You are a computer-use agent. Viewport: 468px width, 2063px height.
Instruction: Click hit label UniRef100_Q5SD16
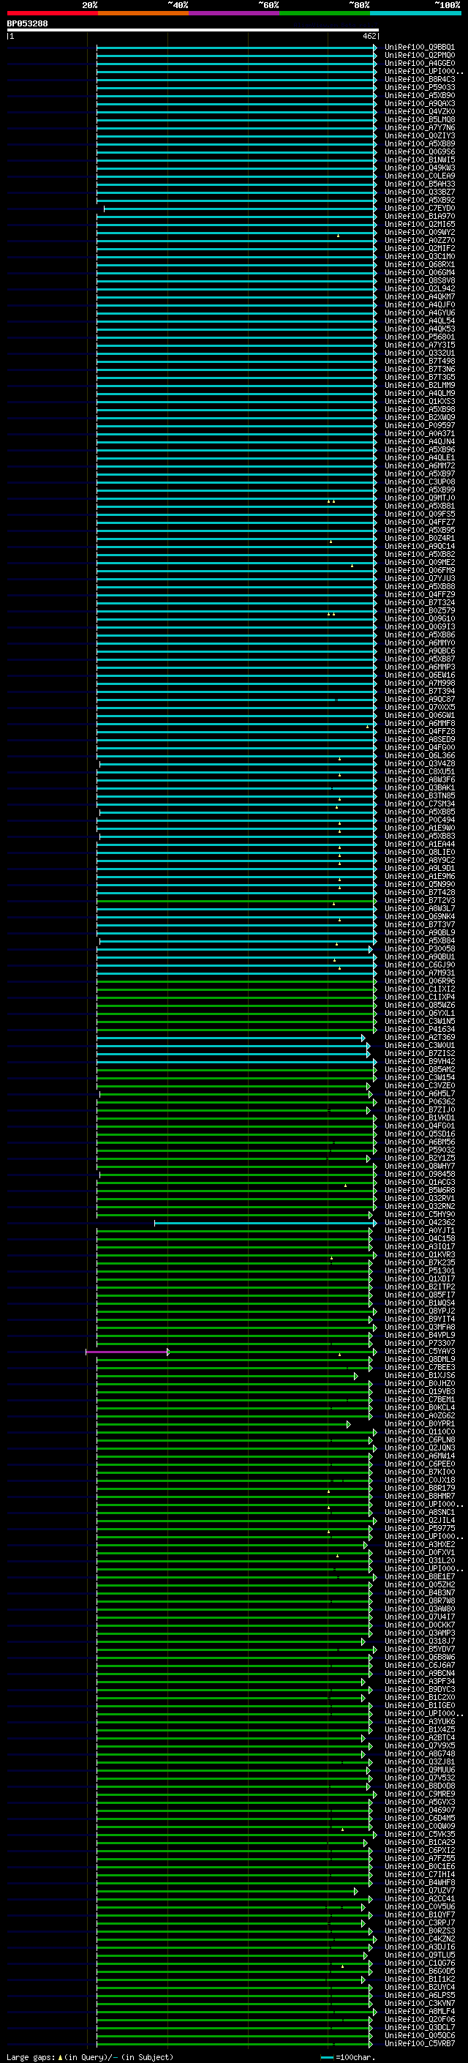(x=419, y=1134)
